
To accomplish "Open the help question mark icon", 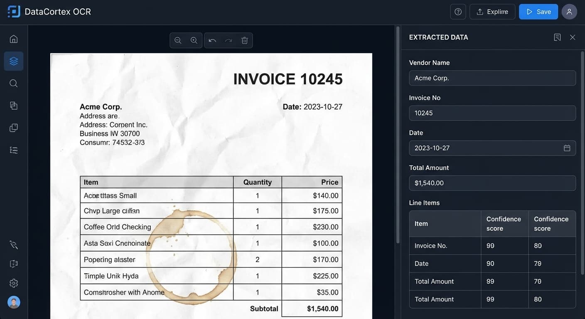I will (x=458, y=12).
